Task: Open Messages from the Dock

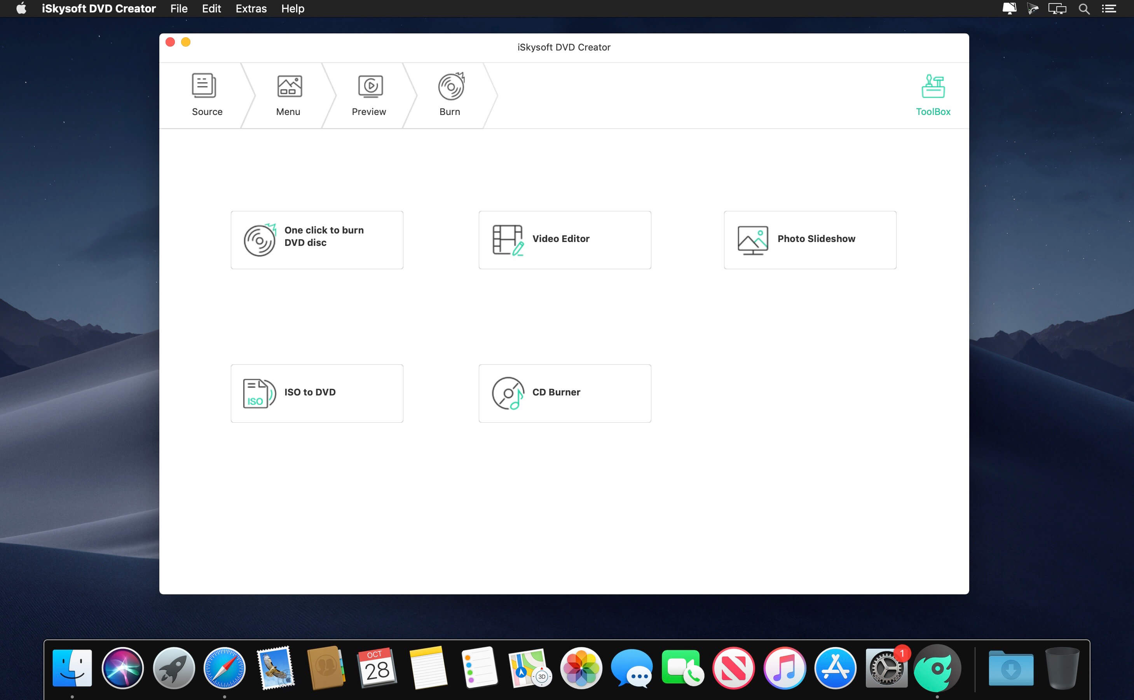Action: pyautogui.click(x=632, y=668)
